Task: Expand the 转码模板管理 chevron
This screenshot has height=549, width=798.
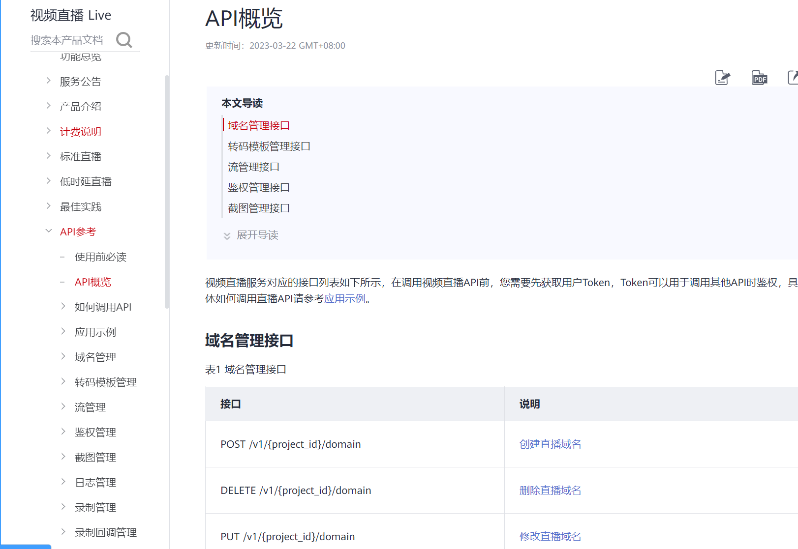Action: (63, 381)
